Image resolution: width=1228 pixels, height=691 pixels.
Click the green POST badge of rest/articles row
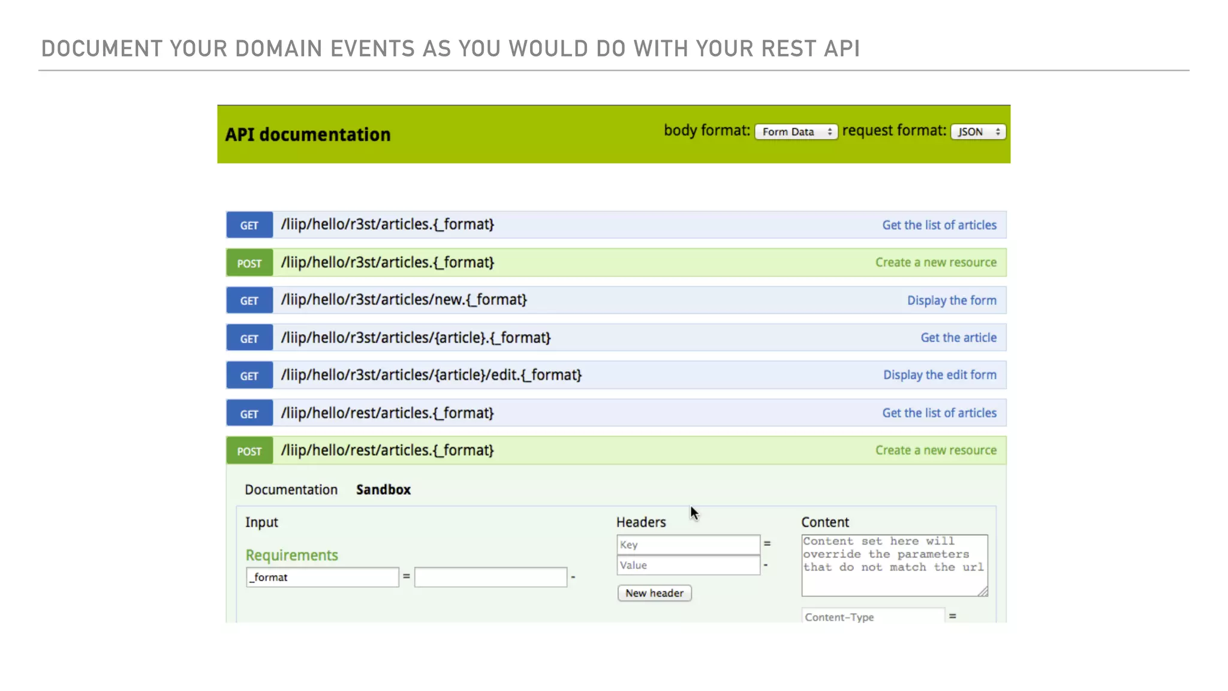(249, 450)
